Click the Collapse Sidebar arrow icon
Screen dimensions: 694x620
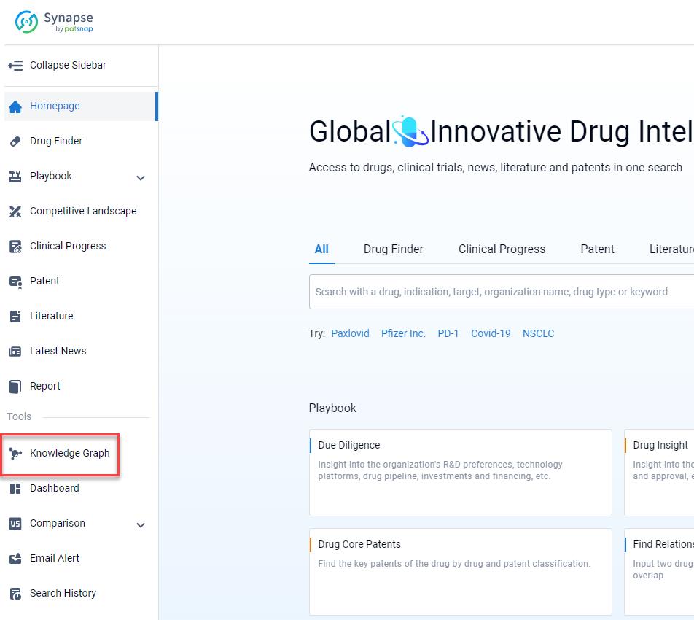coord(15,66)
